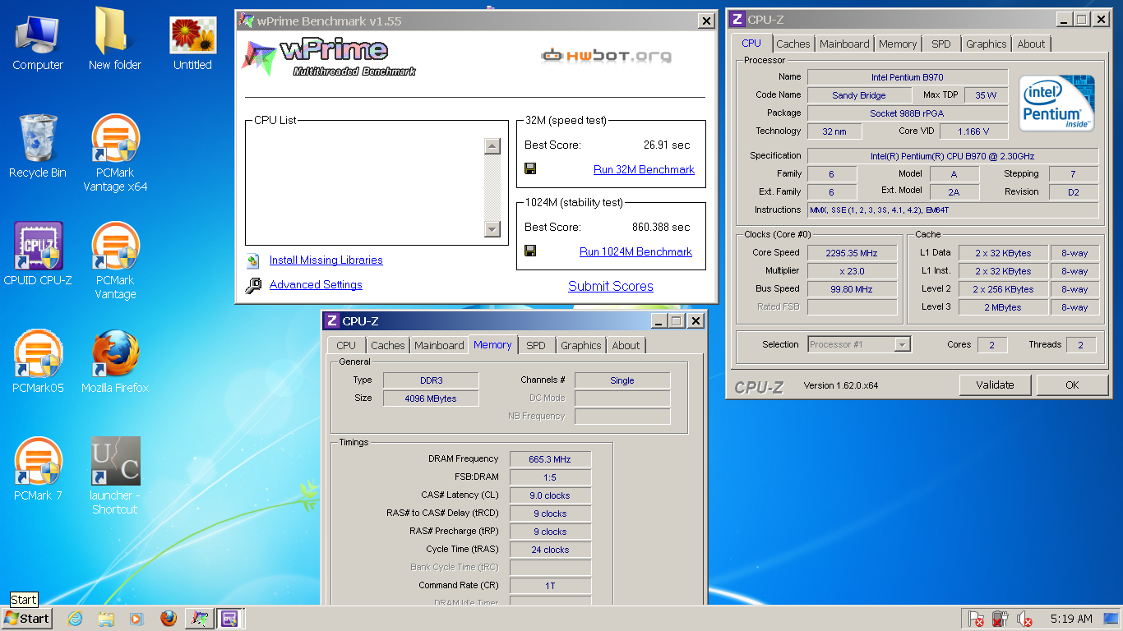Select About tab in the lower CPU-Z window
The width and height of the screenshot is (1123, 631).
click(x=626, y=346)
